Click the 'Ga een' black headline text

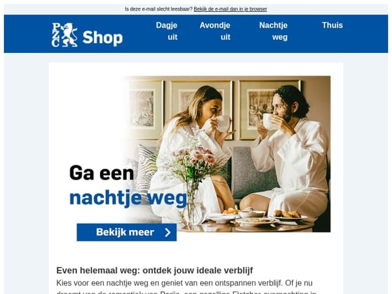pos(101,173)
